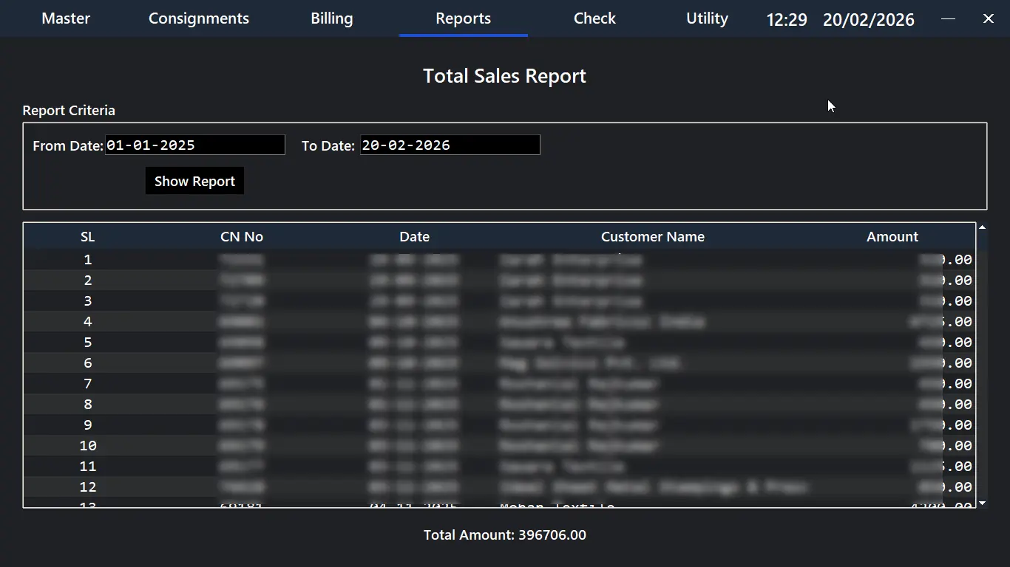Click the Show Report button
Screen dimensions: 1010x567
click(x=194, y=181)
